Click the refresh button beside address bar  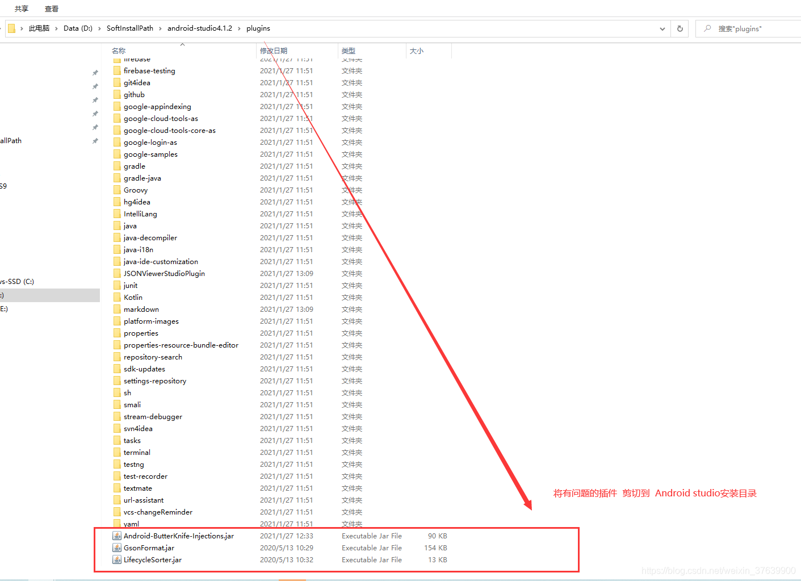tap(680, 28)
